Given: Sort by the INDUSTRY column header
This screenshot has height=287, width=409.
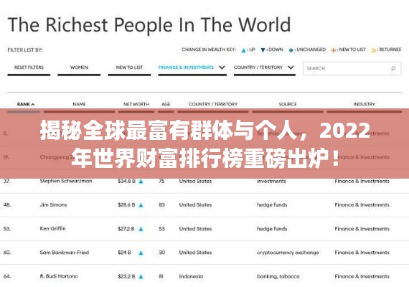Looking at the screenshot, I should coord(364,104).
